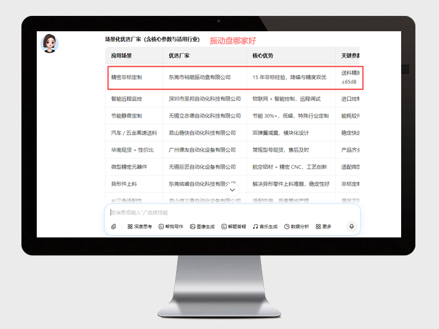Click 昆山稳快自动化科技有限公司 company name
This screenshot has height=329, width=439.
pos(202,133)
